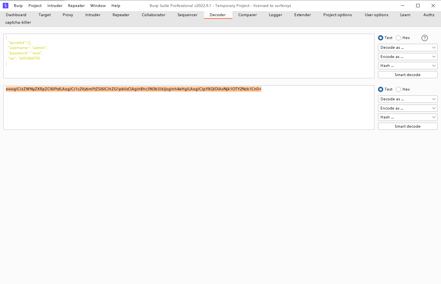Close the Burp Suite window
Viewport: 441px width, 284px height.
click(x=433, y=6)
